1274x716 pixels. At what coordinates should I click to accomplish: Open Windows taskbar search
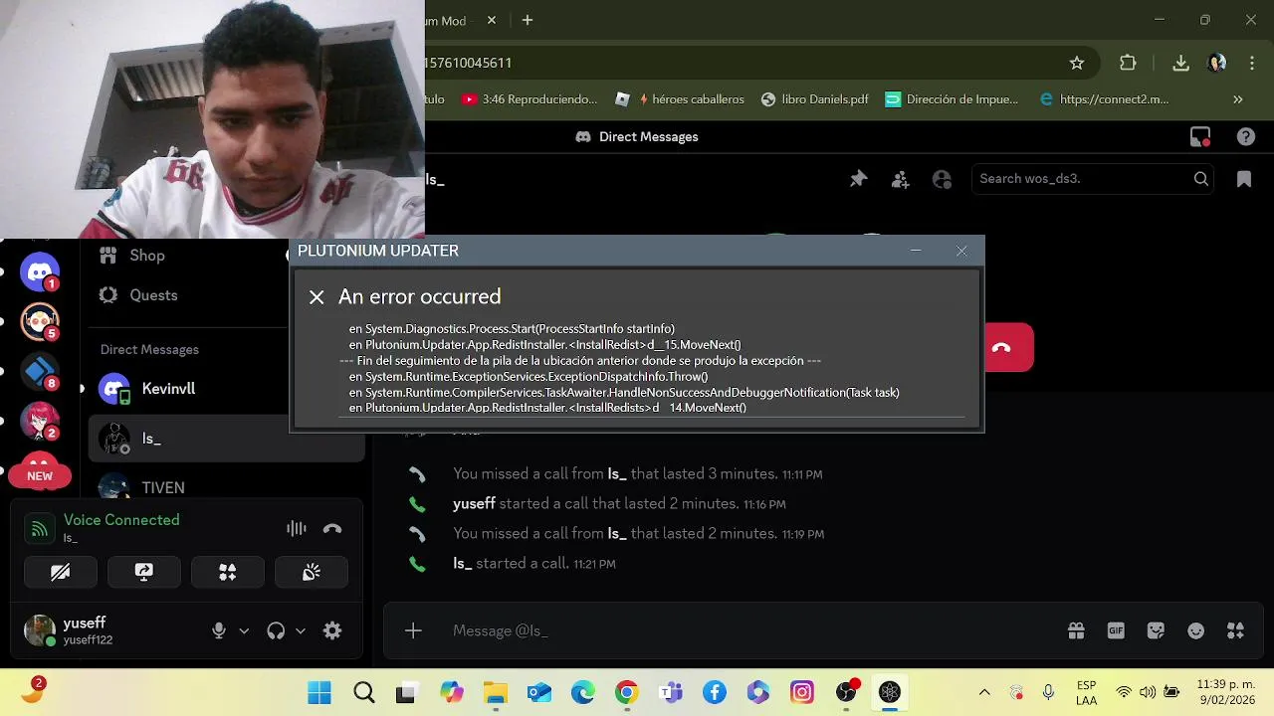tap(363, 692)
